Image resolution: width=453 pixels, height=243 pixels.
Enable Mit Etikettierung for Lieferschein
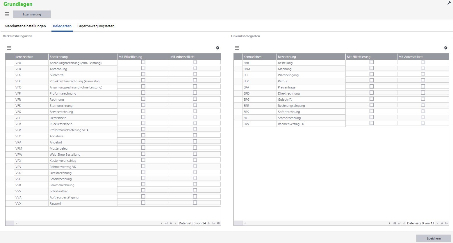[x=143, y=117]
